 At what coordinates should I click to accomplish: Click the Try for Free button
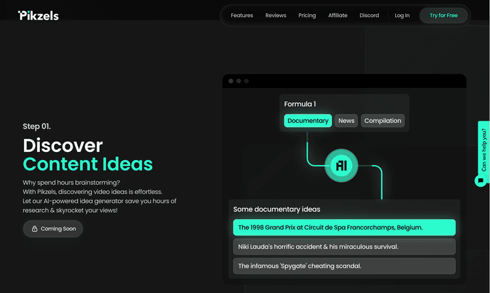click(444, 15)
